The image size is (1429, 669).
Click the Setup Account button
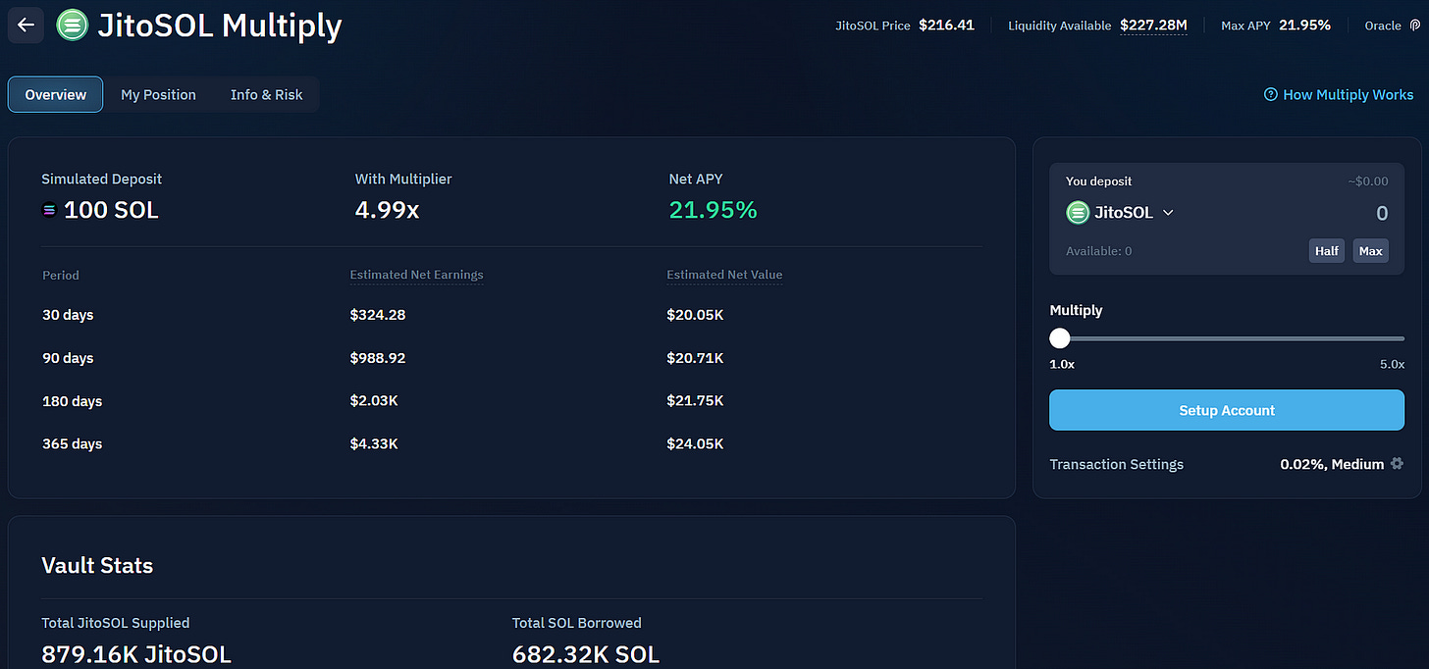[x=1227, y=410]
